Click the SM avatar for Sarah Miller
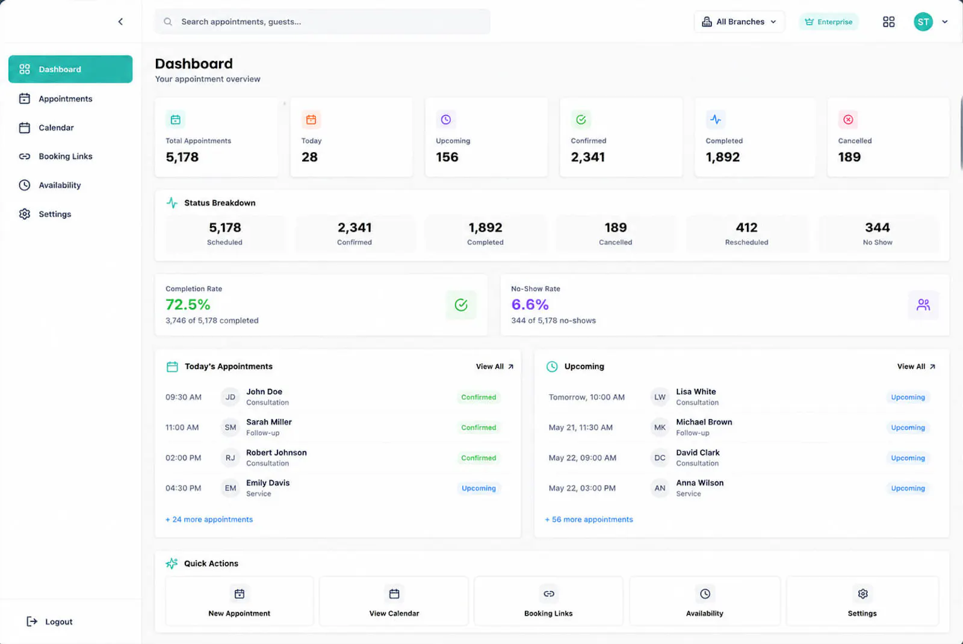963x644 pixels. click(231, 427)
